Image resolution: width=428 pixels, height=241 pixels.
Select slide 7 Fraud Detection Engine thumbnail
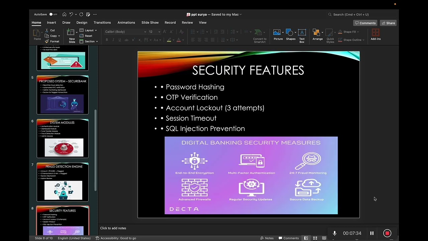pyautogui.click(x=63, y=182)
